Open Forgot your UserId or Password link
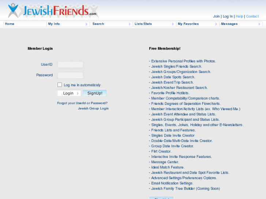266x199 pixels. pos(82,103)
